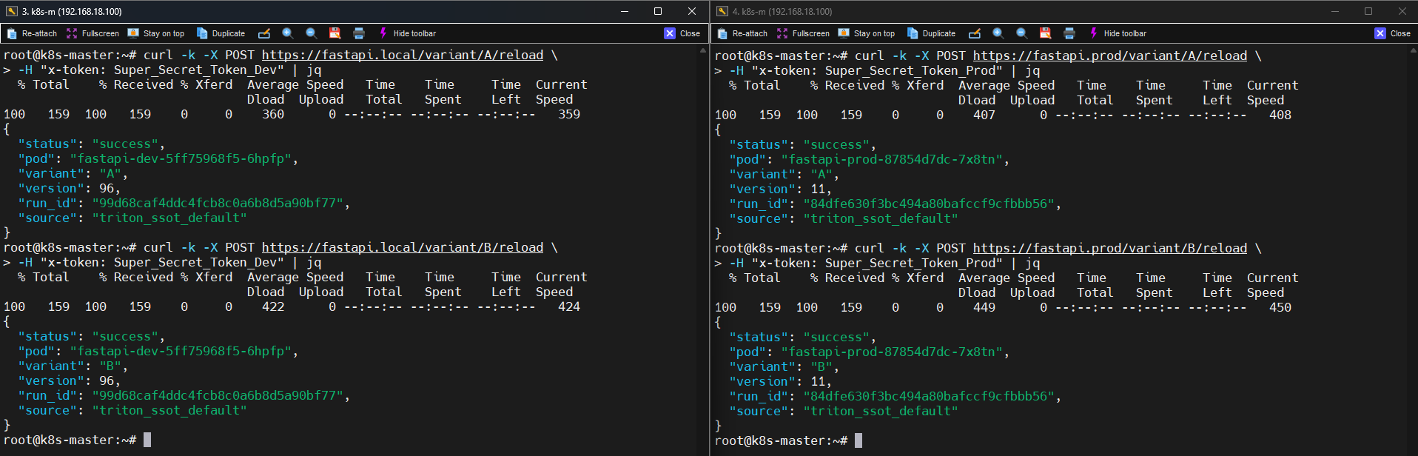Zoom out terminal text in window 4
Image resolution: width=1418 pixels, height=456 pixels.
coord(1022,33)
